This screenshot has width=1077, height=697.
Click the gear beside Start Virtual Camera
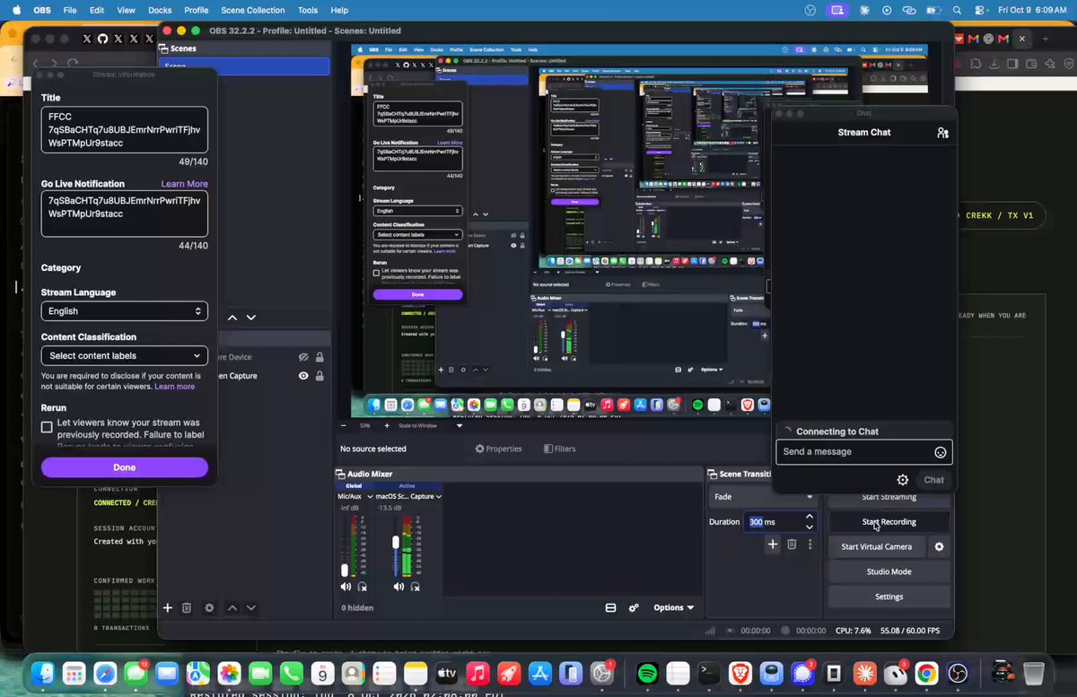940,546
